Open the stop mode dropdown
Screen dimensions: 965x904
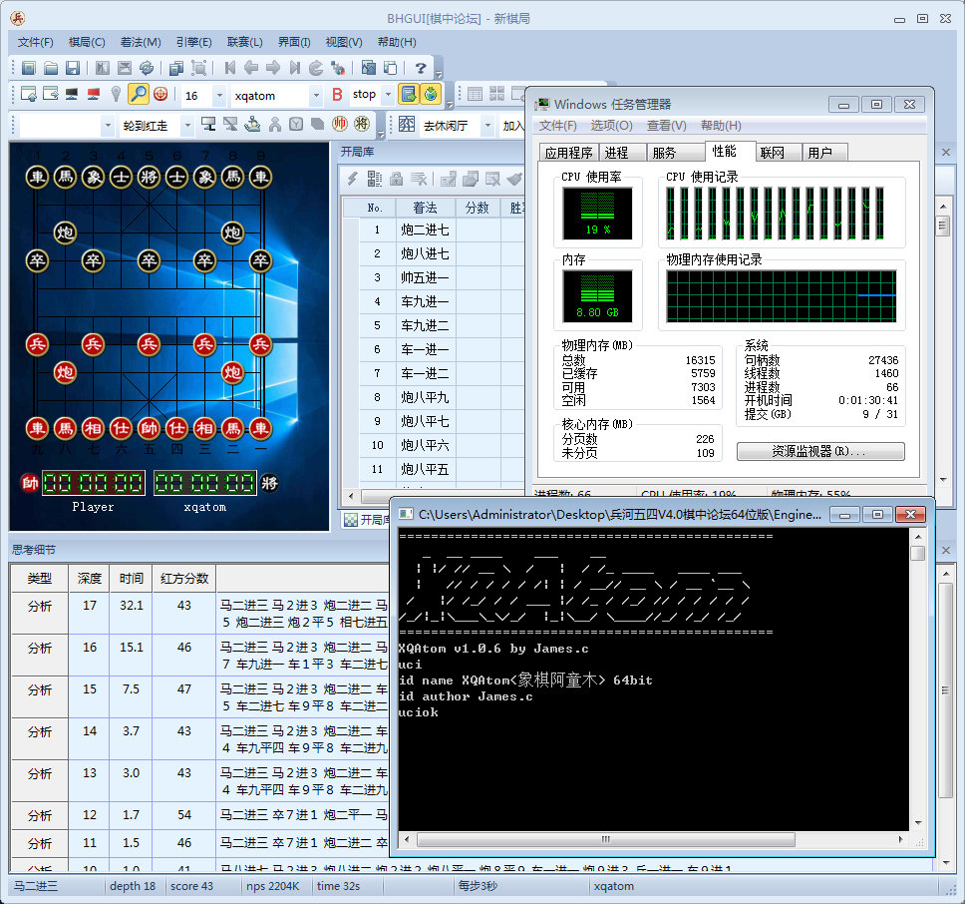point(389,95)
